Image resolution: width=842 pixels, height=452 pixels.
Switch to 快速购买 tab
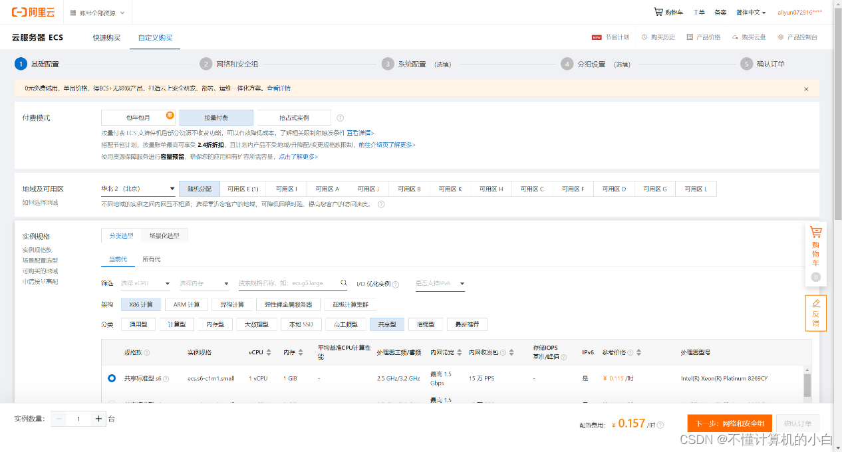106,37
